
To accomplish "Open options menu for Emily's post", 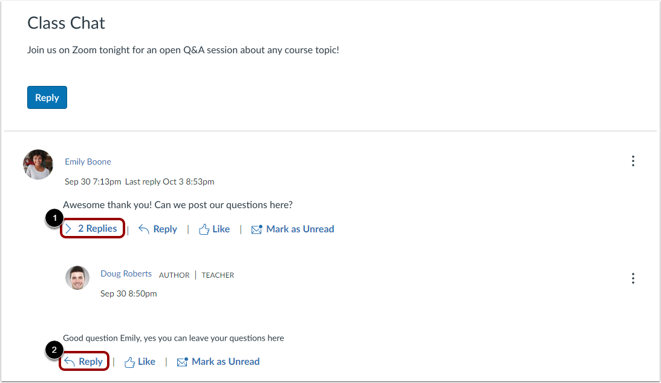I will (x=633, y=161).
